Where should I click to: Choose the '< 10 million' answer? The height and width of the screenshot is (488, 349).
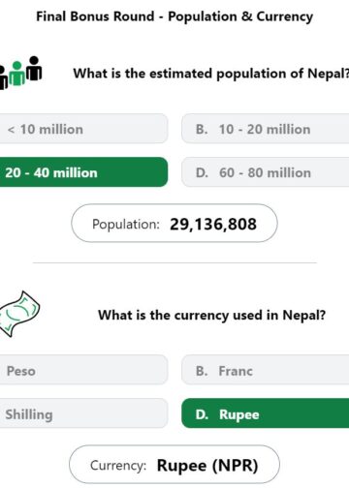[83, 129]
